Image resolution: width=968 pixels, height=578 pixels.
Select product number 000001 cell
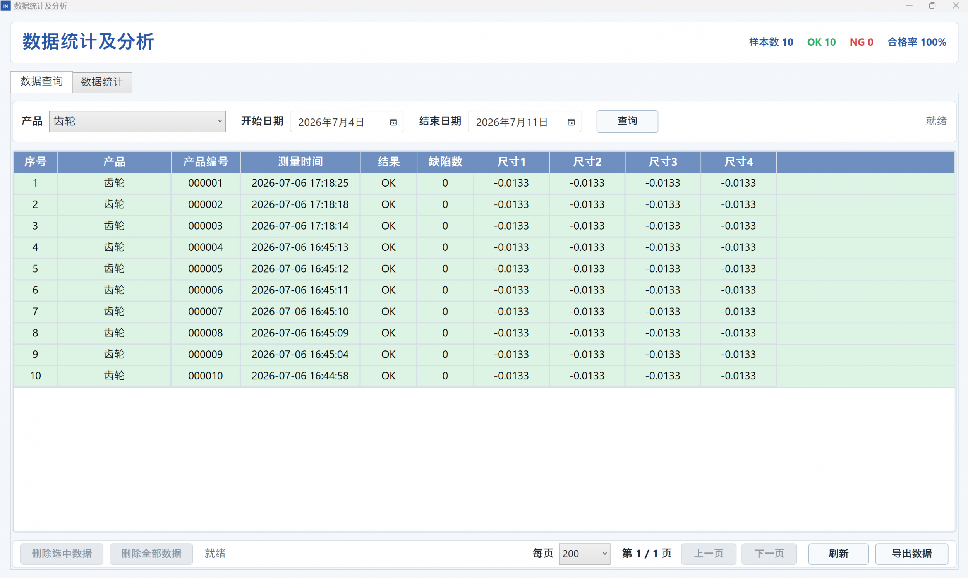point(205,183)
